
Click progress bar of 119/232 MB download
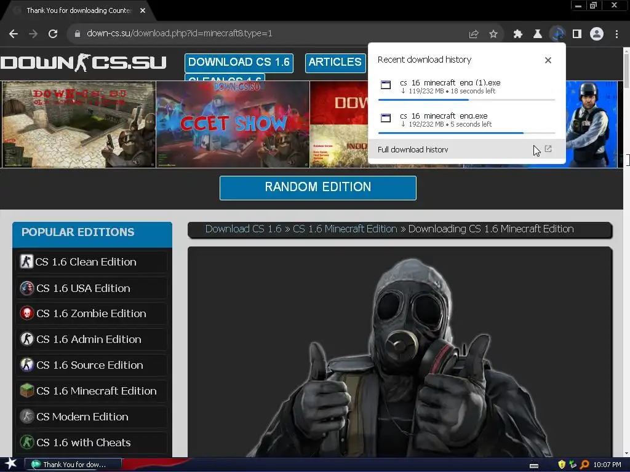[466, 100]
